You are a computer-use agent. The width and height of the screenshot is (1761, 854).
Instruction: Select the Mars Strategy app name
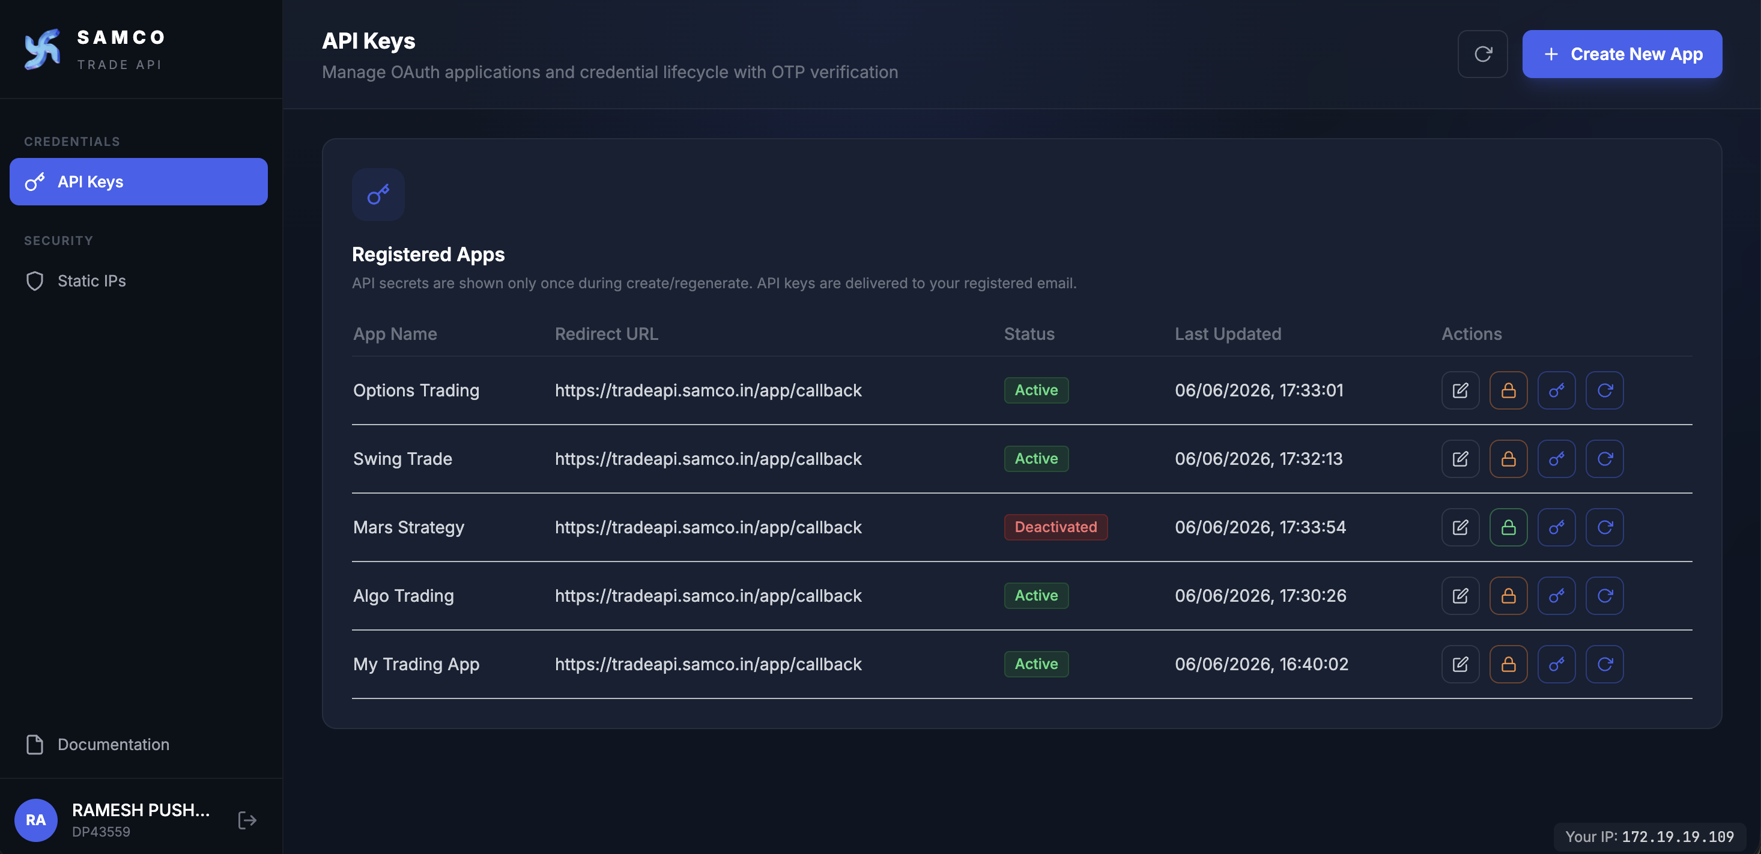(x=409, y=527)
